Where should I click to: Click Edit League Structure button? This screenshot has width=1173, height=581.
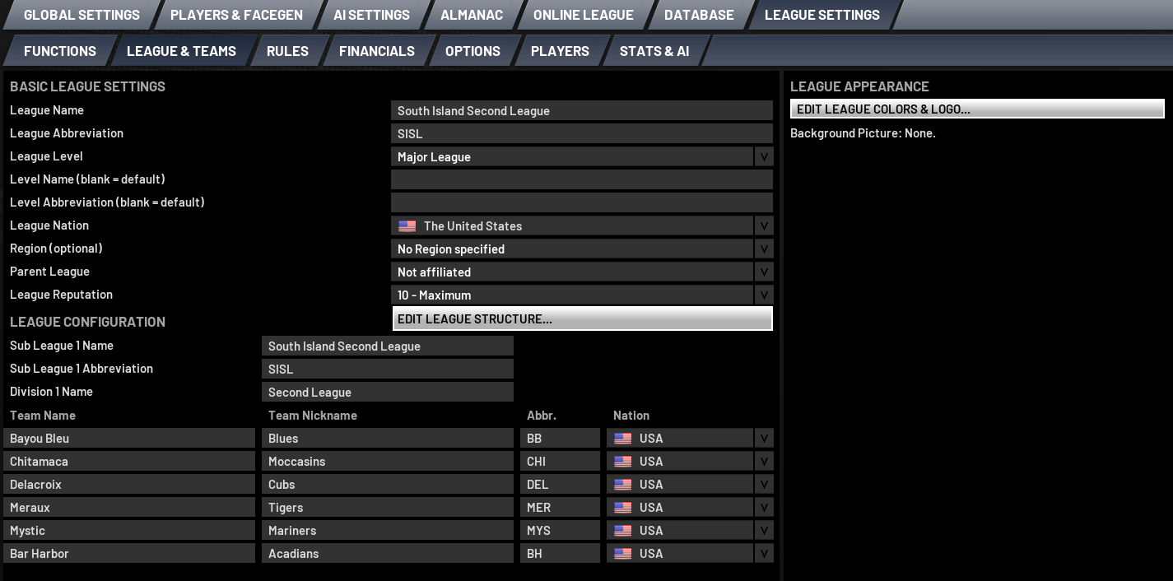point(583,318)
